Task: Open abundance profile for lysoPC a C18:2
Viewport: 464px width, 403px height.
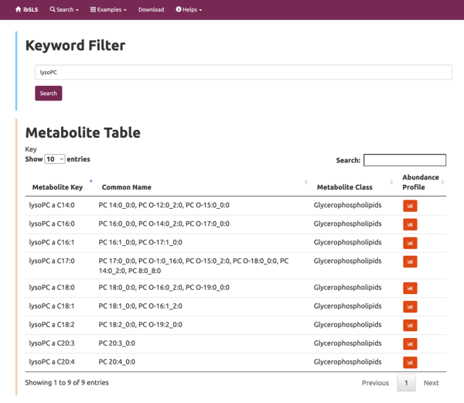Action: [410, 326]
